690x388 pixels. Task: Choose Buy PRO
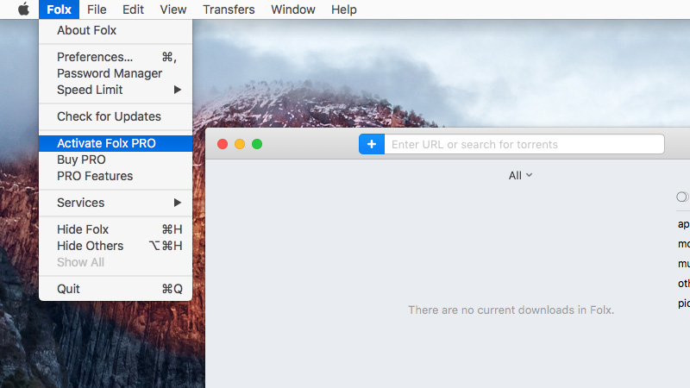click(116, 160)
